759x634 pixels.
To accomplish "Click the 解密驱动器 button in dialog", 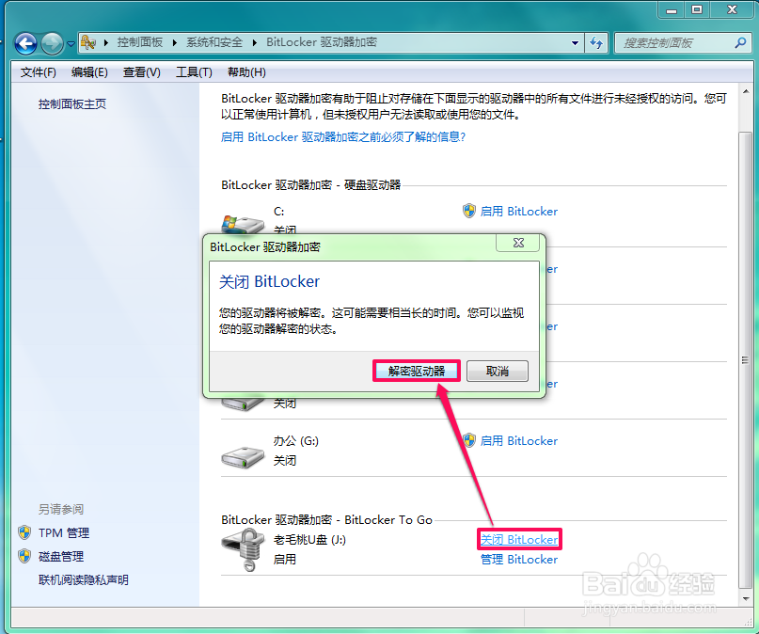I will pyautogui.click(x=417, y=372).
